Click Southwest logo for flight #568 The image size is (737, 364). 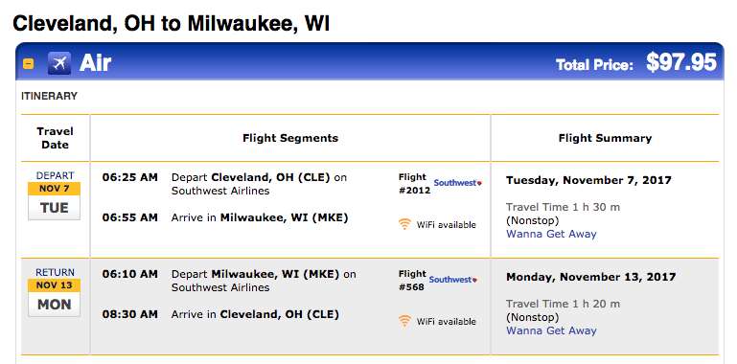pos(453,280)
